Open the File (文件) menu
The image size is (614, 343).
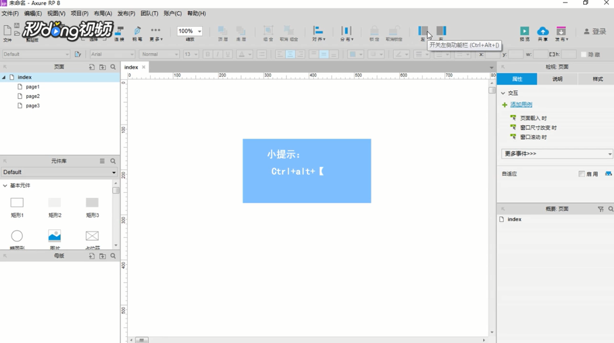click(10, 13)
